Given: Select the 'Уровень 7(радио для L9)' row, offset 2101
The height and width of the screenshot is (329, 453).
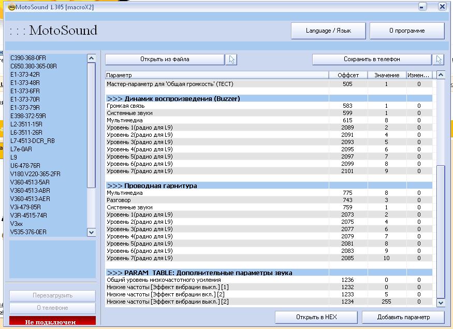Looking at the screenshot, I should (x=269, y=171).
